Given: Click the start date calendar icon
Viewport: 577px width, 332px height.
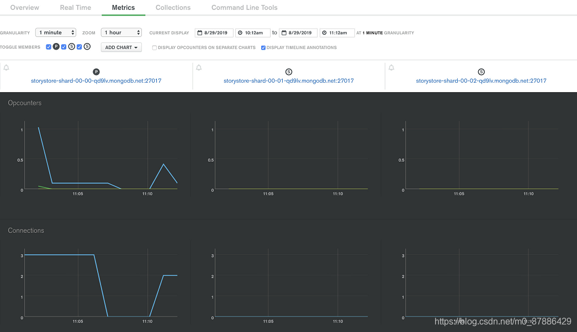Looking at the screenshot, I should pos(200,33).
